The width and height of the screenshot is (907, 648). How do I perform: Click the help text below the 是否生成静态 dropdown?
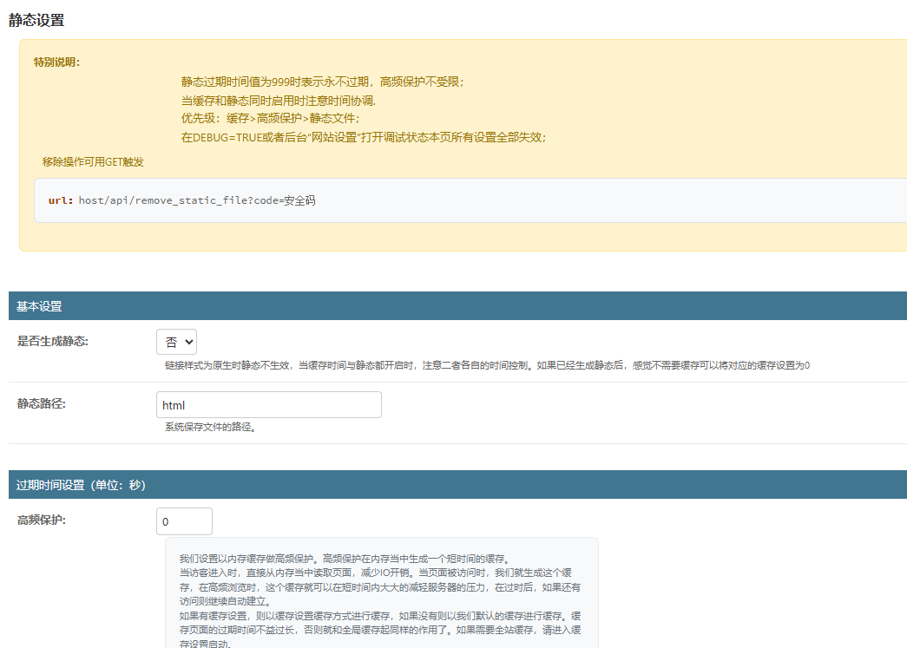tap(486, 366)
